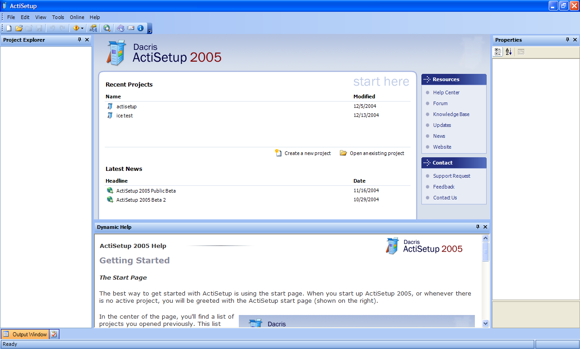Open the Help Center resource link
The image size is (580, 349).
pos(446,92)
